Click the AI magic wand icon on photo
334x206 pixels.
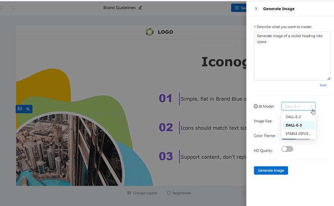pyautogui.click(x=28, y=109)
